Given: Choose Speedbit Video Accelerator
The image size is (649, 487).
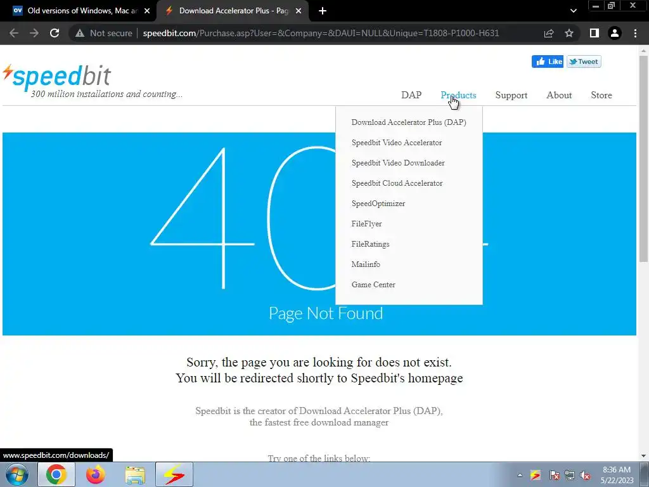Looking at the screenshot, I should point(397,143).
